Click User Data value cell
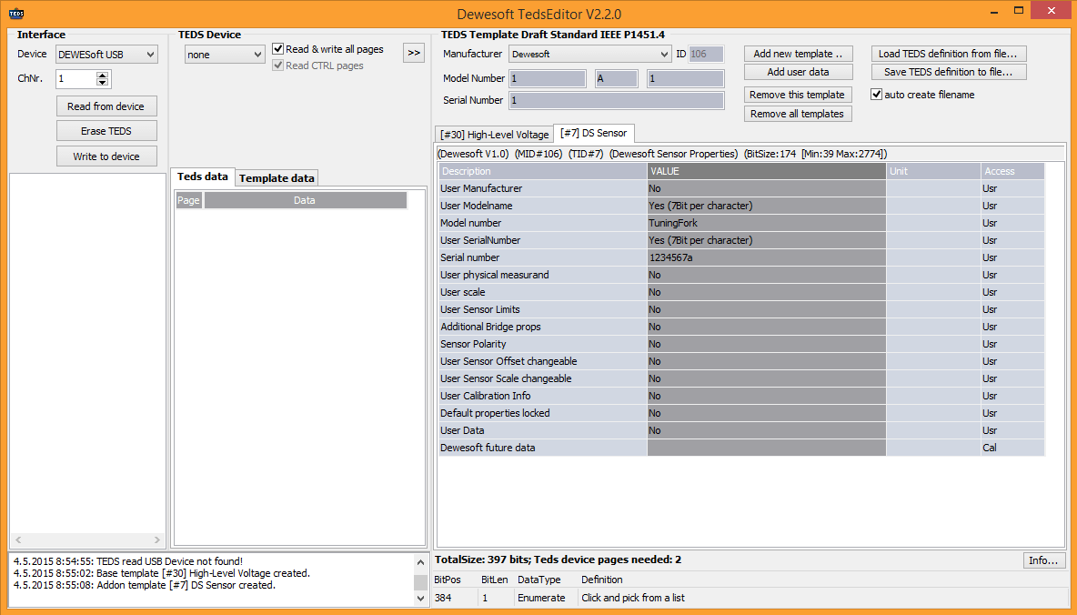 (767, 430)
